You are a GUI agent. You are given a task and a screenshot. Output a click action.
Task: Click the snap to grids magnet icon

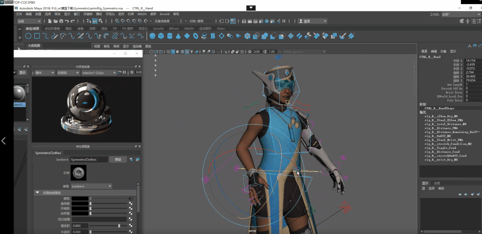pyautogui.click(x=118, y=21)
